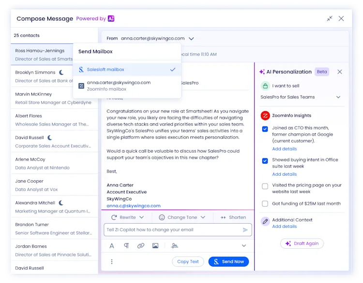Open the Change Tone dropdown
The height and width of the screenshot is (283, 363).
pos(182,217)
